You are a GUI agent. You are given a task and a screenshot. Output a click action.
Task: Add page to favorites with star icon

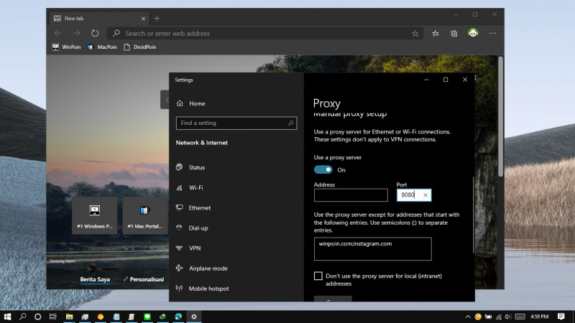415,33
